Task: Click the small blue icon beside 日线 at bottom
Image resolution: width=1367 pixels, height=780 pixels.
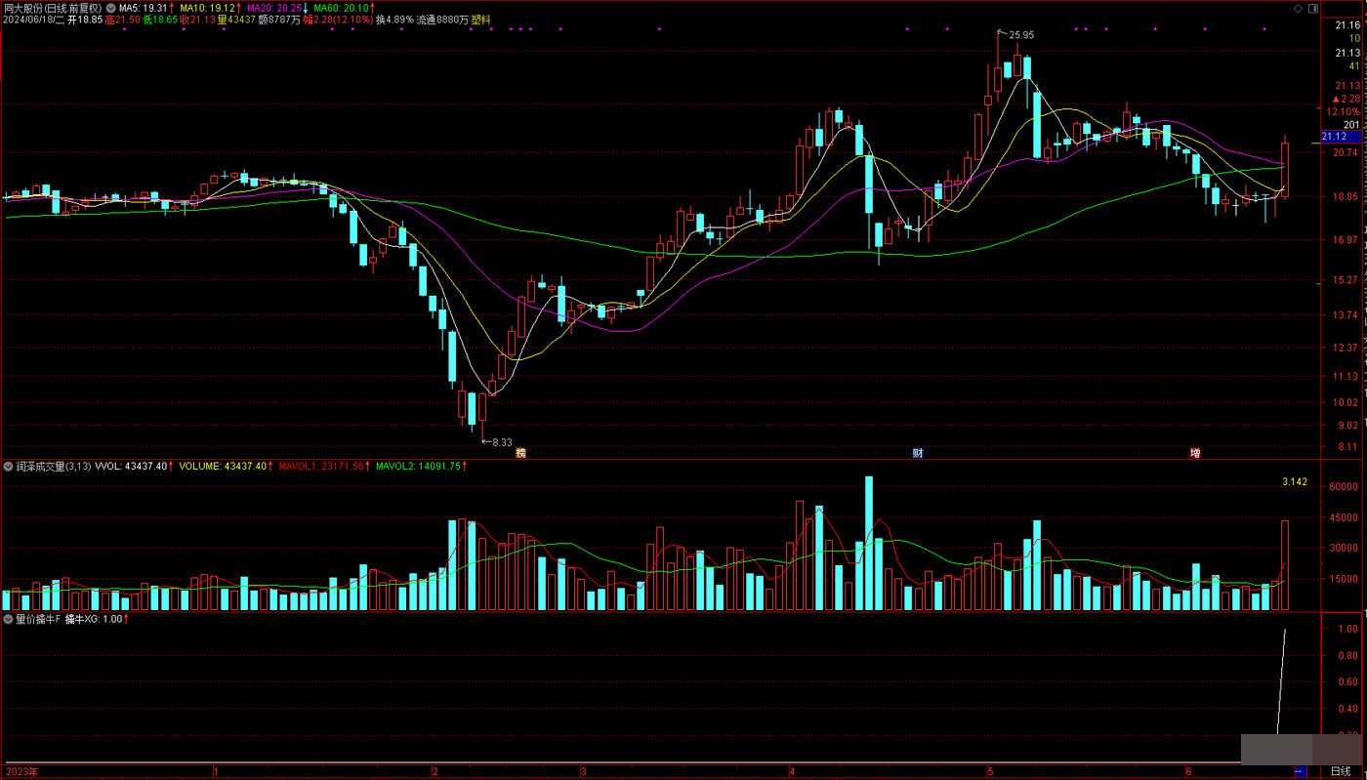Action: [1299, 771]
